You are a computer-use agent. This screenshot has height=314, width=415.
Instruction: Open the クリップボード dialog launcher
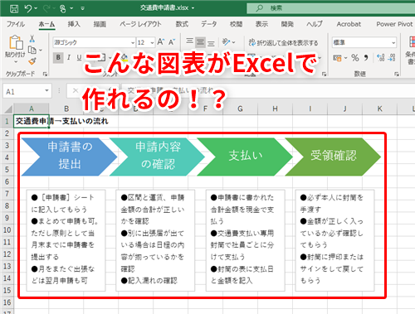pos(45,74)
